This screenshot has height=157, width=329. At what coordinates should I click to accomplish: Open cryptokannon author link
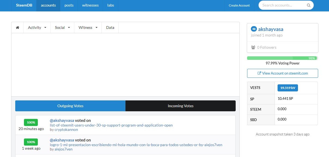click(x=66, y=130)
